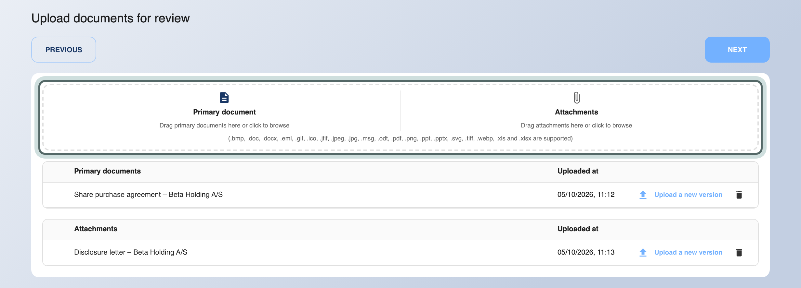The width and height of the screenshot is (801, 288).
Task: Browse for attachments via drag-here text
Action: 576,126
